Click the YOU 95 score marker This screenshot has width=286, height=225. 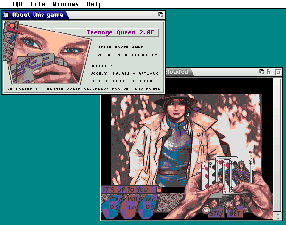point(112,207)
